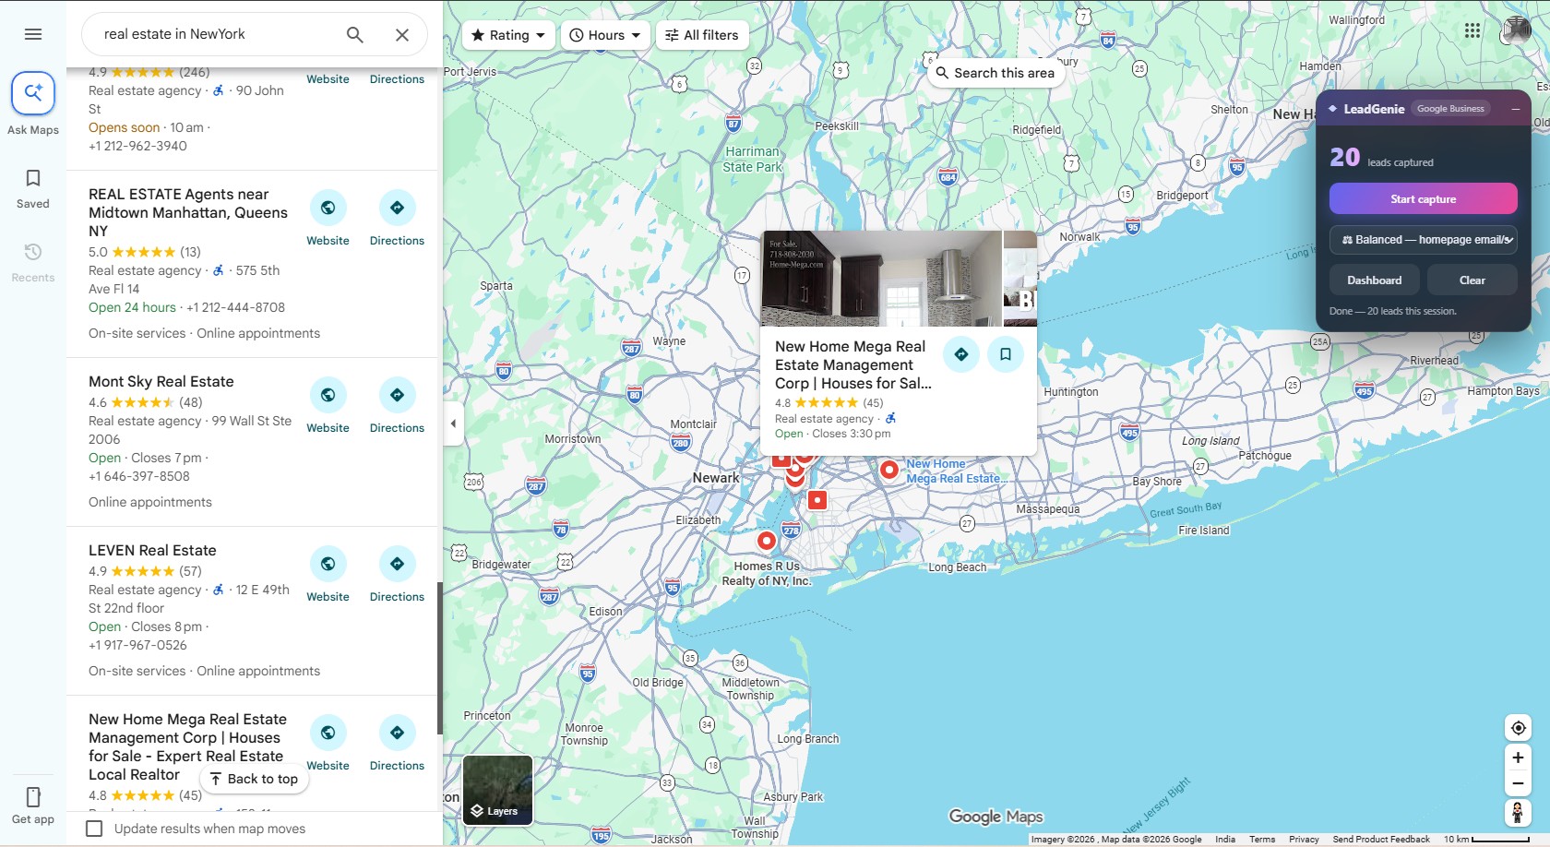
Task: Click Back to top
Action: tap(254, 779)
